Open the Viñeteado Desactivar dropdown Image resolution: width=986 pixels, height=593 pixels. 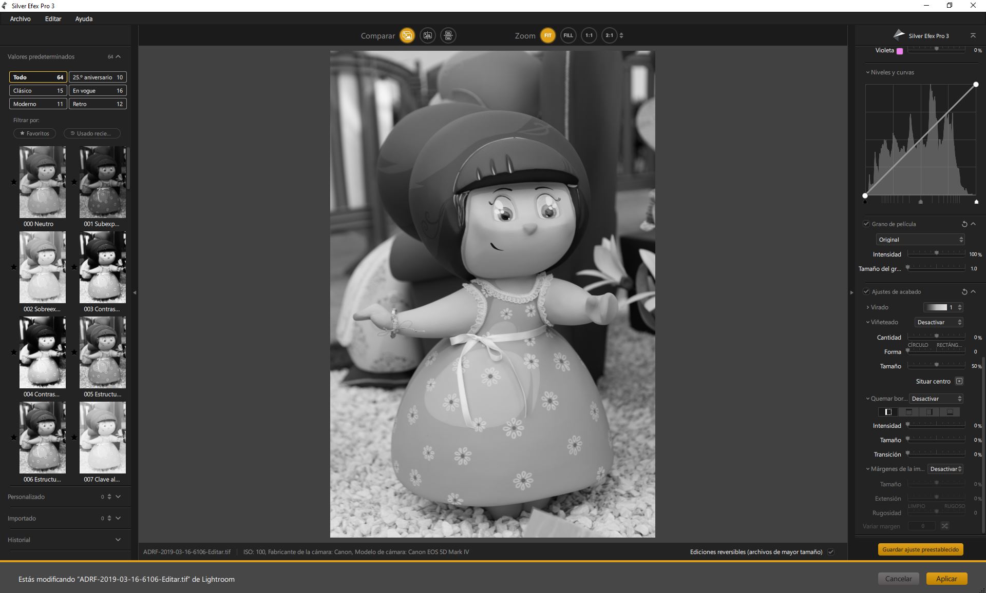click(x=939, y=322)
